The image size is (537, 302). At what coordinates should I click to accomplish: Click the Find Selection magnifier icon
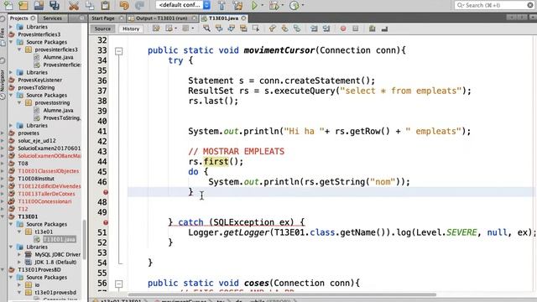tap(206, 29)
